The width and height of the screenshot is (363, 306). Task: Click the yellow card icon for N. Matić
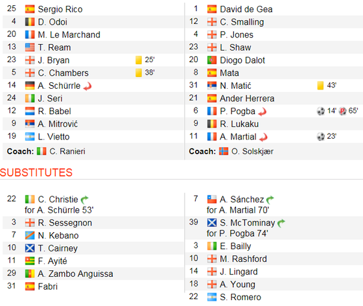[320, 86]
